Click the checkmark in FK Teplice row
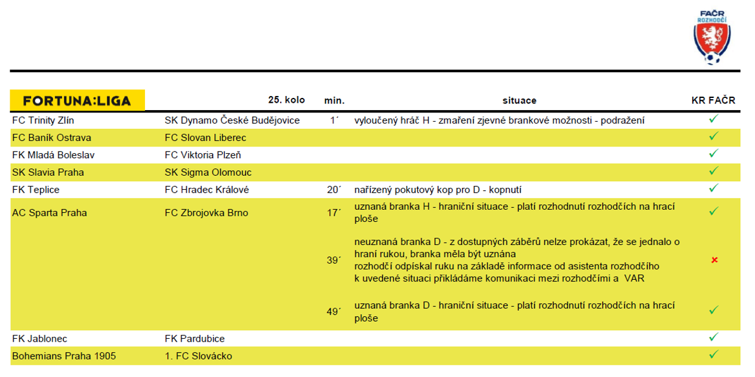 [x=714, y=189]
